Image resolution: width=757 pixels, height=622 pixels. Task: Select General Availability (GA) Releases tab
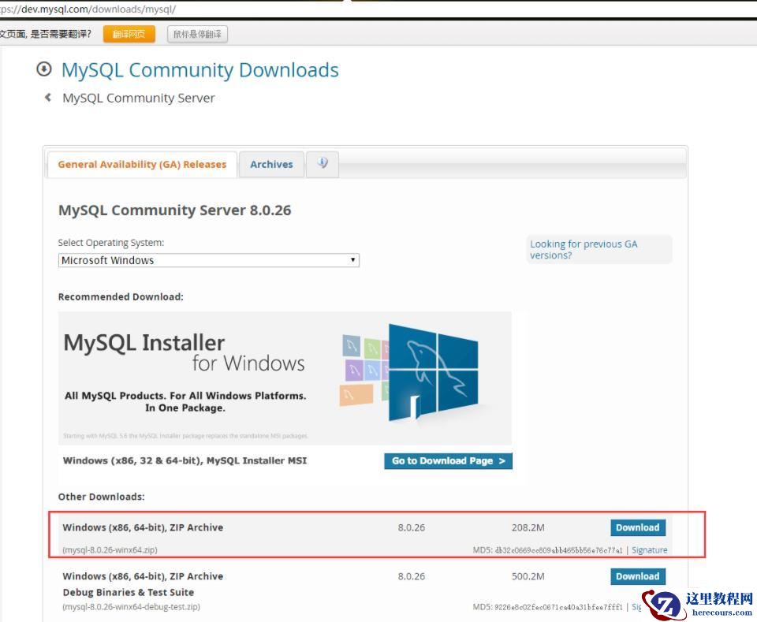(142, 164)
